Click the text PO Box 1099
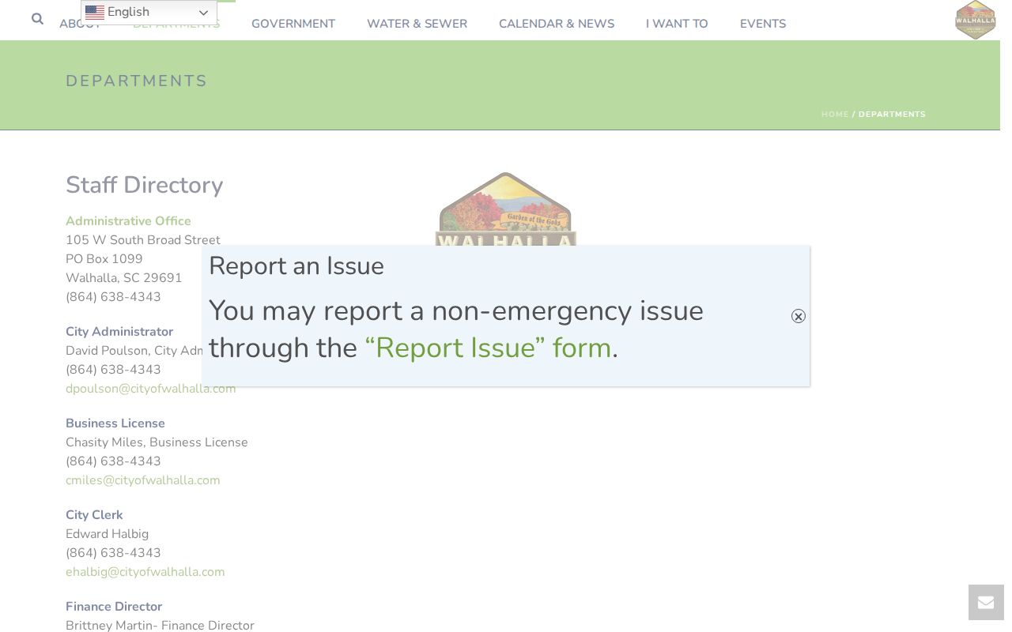The height and width of the screenshot is (632, 1012). click(104, 259)
